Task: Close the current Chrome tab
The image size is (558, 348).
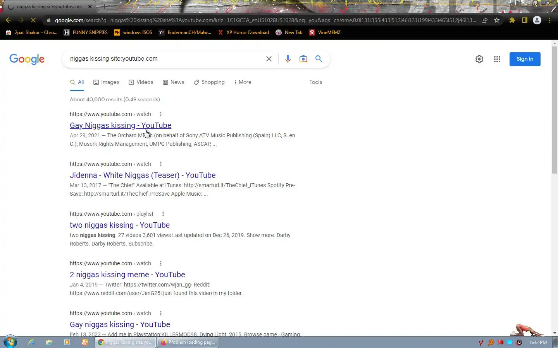Action: point(90,7)
